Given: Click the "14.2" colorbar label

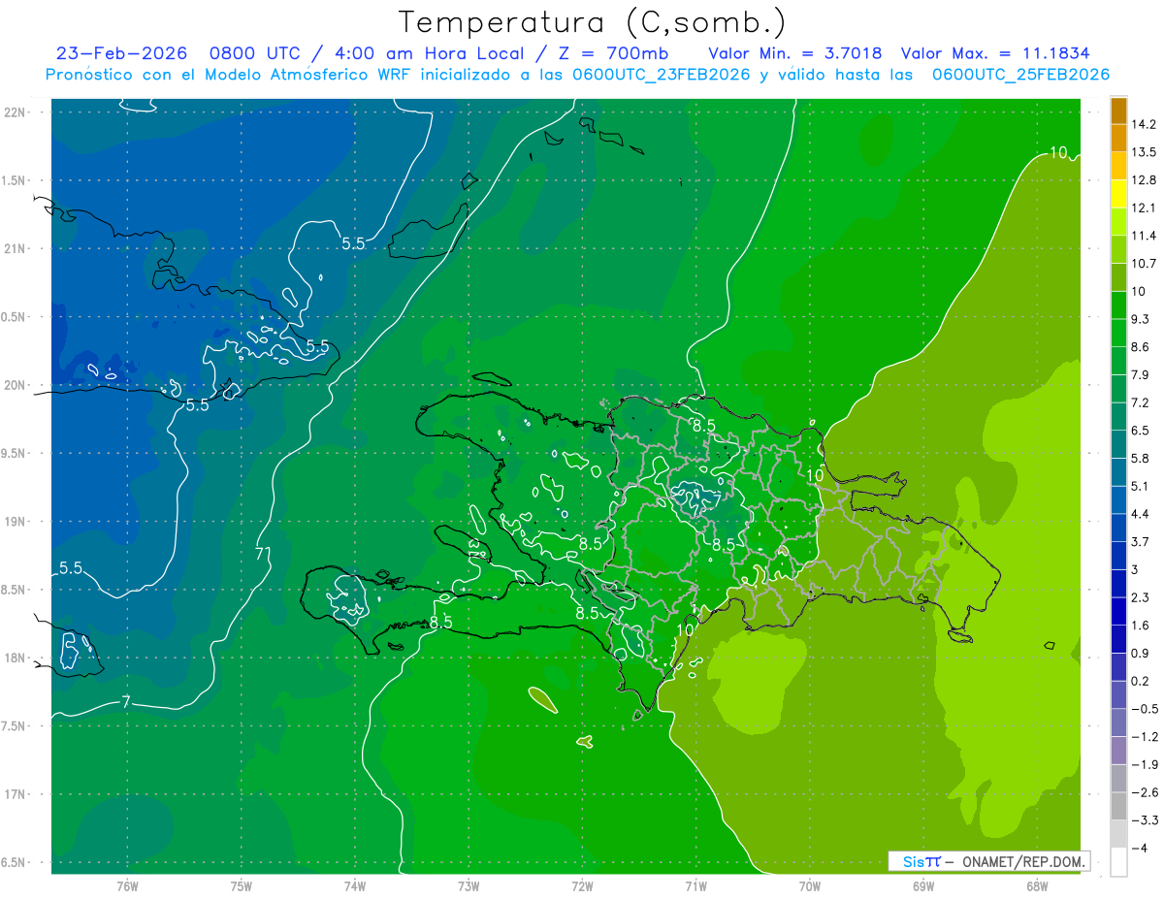Looking at the screenshot, I should pos(1145,124).
